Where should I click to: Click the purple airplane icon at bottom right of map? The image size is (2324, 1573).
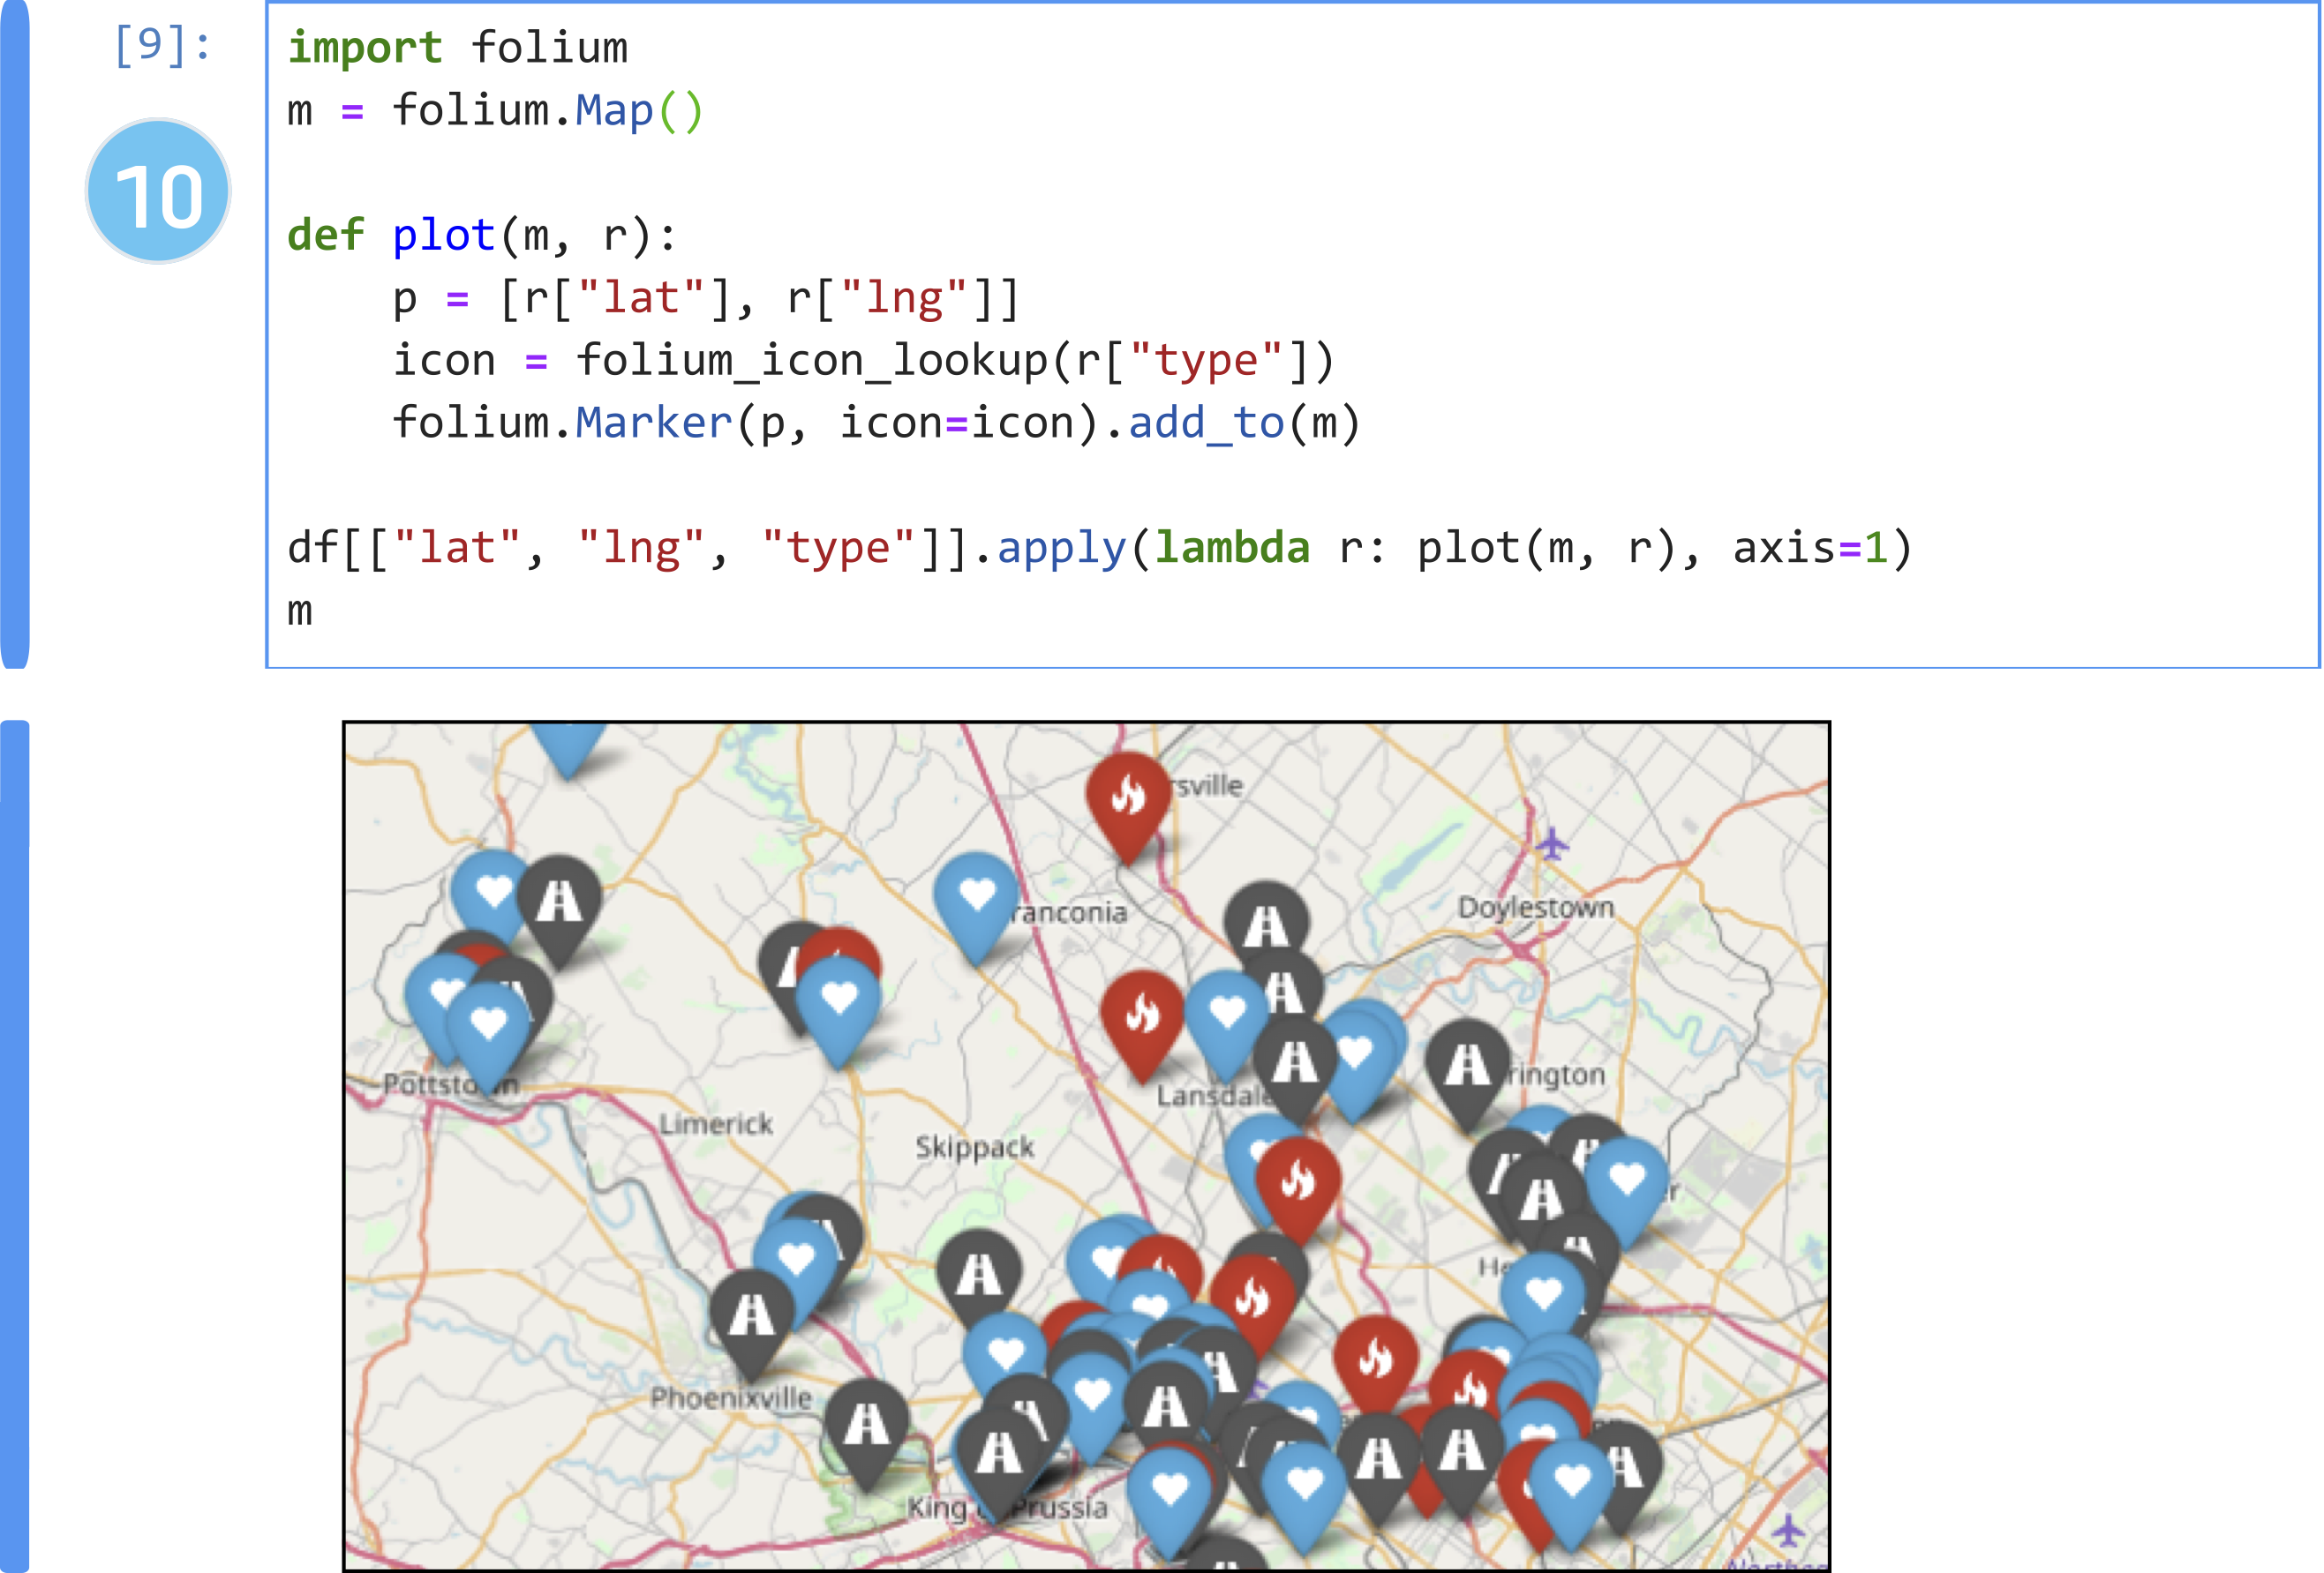coord(1788,1529)
